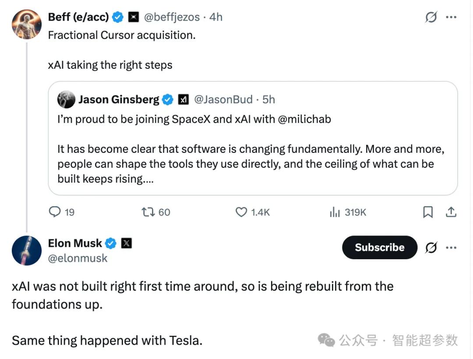Open the @beffjezos handle link

pyautogui.click(x=172, y=17)
